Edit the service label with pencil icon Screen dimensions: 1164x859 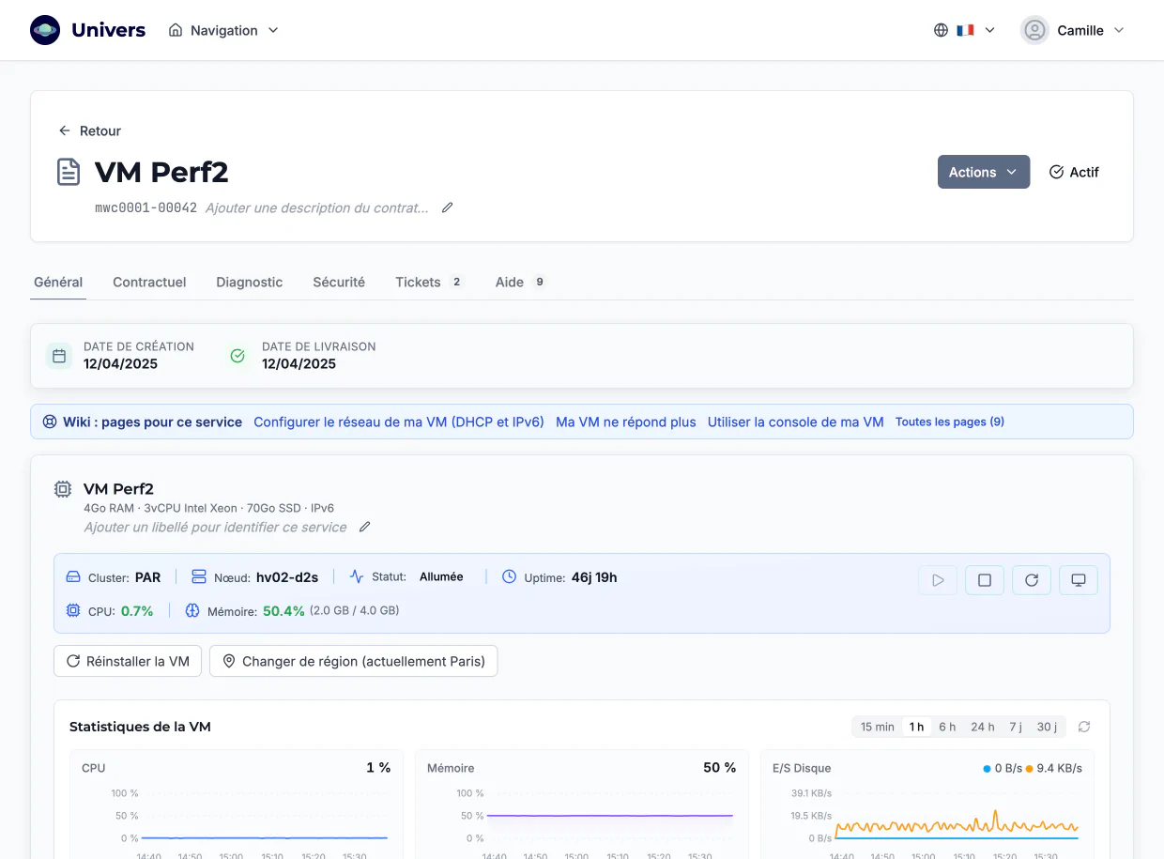tap(365, 527)
